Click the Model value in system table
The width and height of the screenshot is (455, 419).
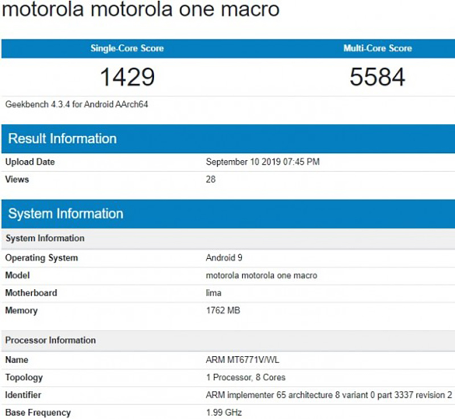[261, 275]
